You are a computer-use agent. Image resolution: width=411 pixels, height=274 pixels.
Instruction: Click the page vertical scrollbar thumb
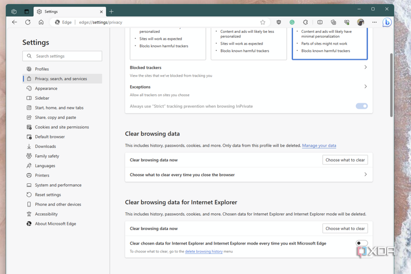[391, 85]
